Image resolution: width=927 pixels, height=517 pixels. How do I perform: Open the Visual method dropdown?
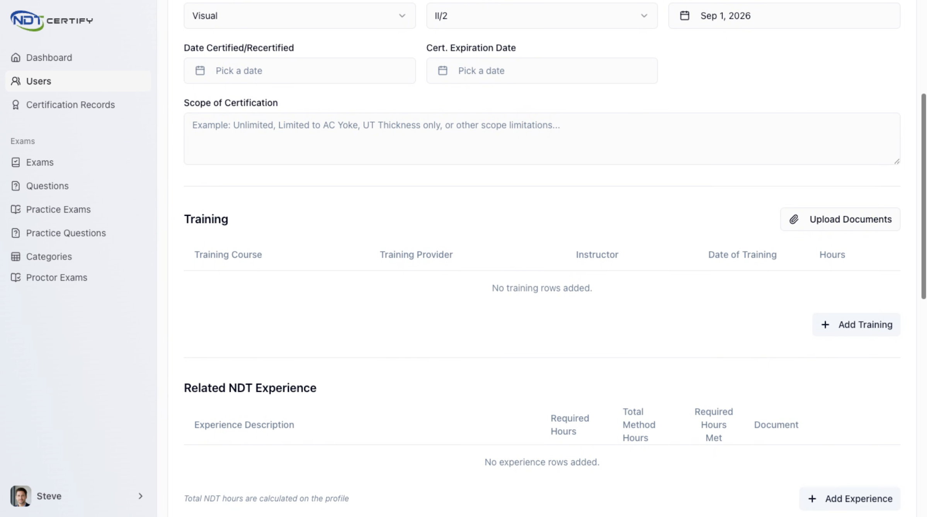(299, 15)
